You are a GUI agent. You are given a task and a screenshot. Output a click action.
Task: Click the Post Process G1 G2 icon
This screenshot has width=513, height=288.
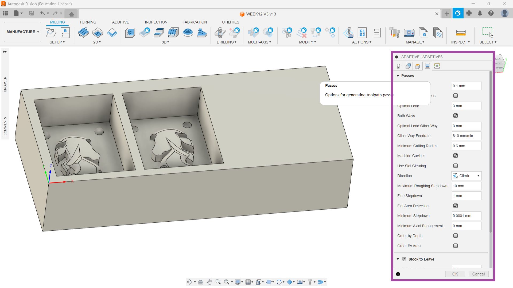click(x=362, y=33)
